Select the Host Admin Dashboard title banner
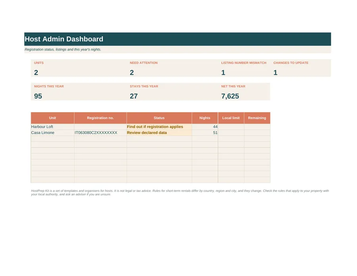Viewport: 357px width, 276px height. coord(178,39)
